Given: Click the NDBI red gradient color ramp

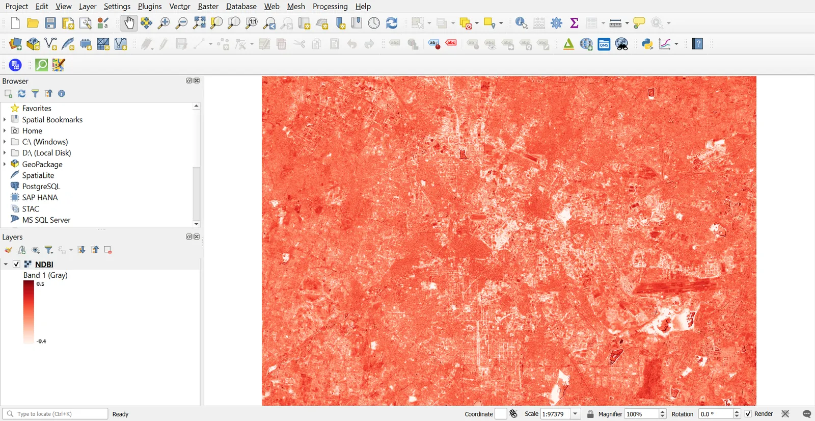Looking at the screenshot, I should 29,312.
